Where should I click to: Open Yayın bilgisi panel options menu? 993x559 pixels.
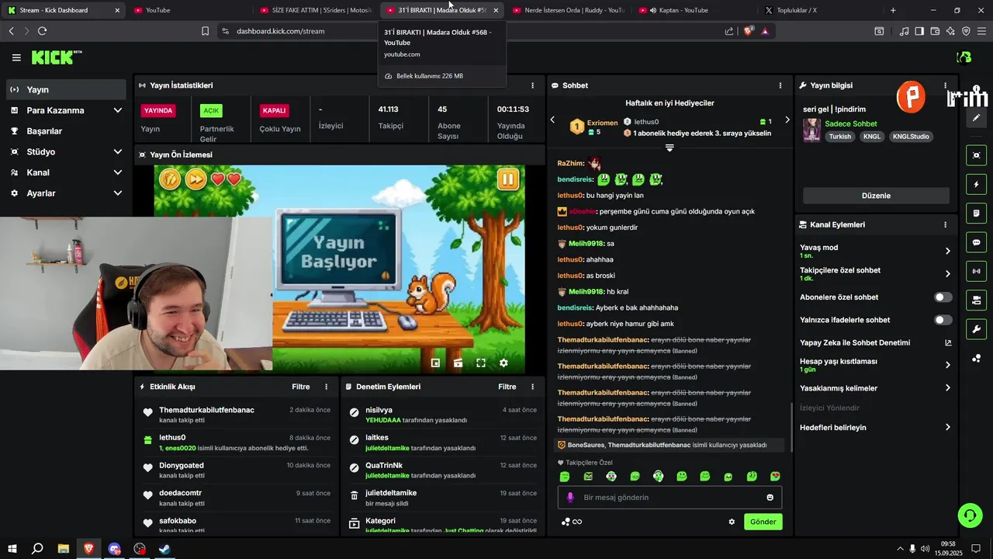pos(945,85)
